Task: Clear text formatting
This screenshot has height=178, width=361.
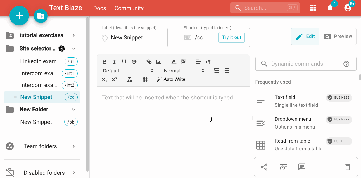Action: point(129,80)
